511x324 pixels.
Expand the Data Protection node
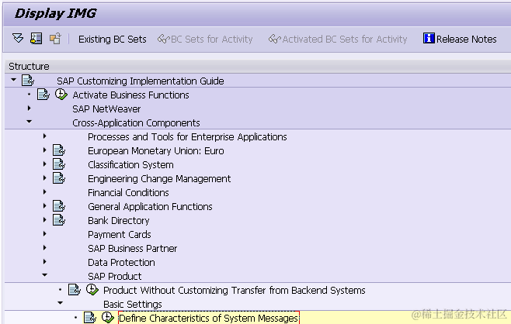(44, 261)
